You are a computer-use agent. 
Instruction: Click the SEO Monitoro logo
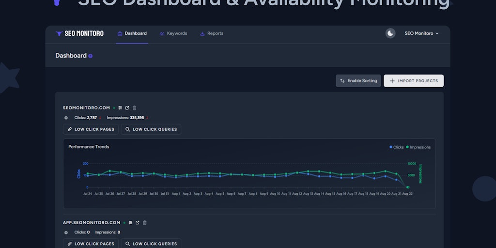click(x=79, y=33)
